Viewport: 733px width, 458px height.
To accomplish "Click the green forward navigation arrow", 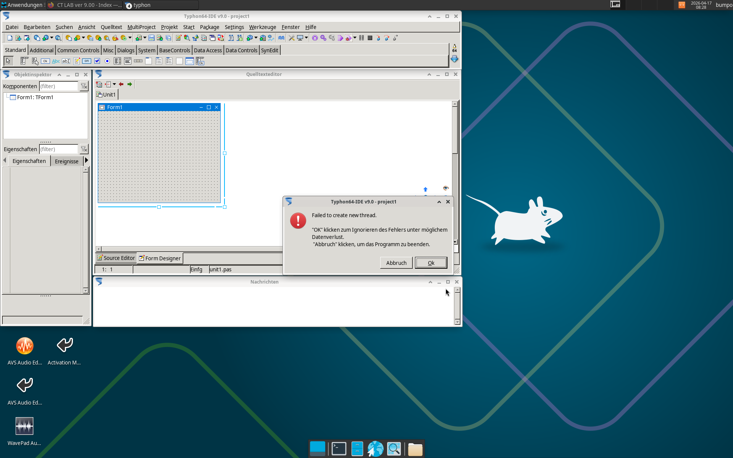I will coord(130,84).
